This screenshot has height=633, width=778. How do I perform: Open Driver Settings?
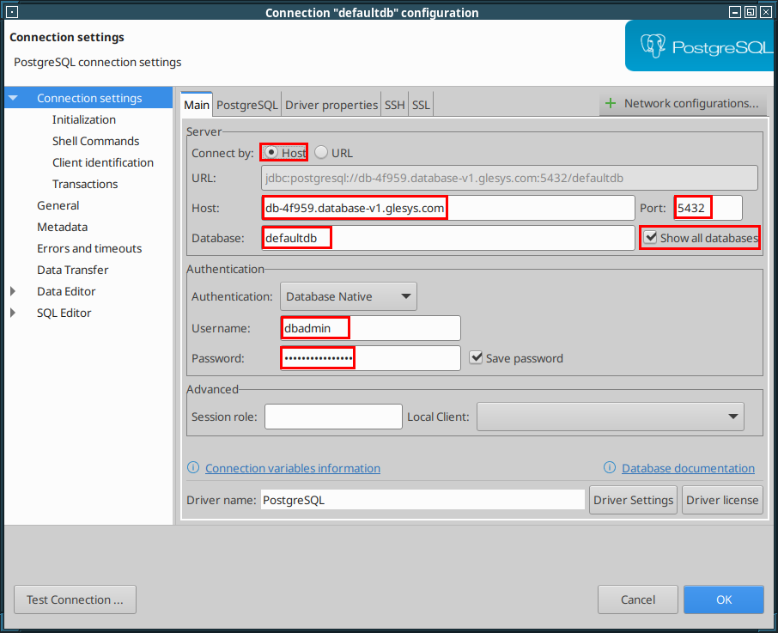coord(633,500)
